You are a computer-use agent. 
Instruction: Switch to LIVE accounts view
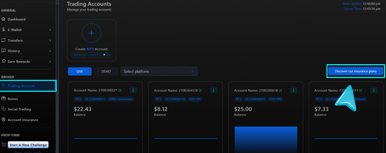(80, 71)
